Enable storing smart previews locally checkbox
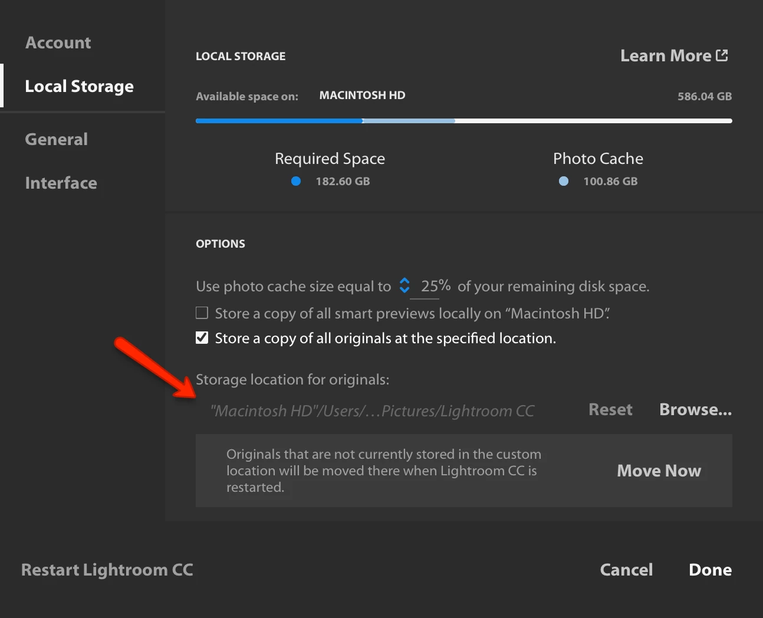Viewport: 763px width, 618px height. (x=202, y=313)
